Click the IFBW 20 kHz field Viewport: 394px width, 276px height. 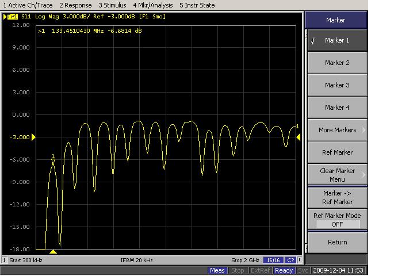136,260
